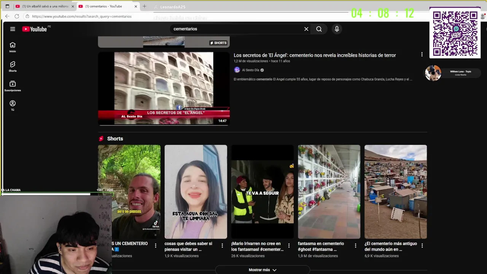This screenshot has height=274, width=487.
Task: Start voice search with microphone
Action: click(x=337, y=29)
